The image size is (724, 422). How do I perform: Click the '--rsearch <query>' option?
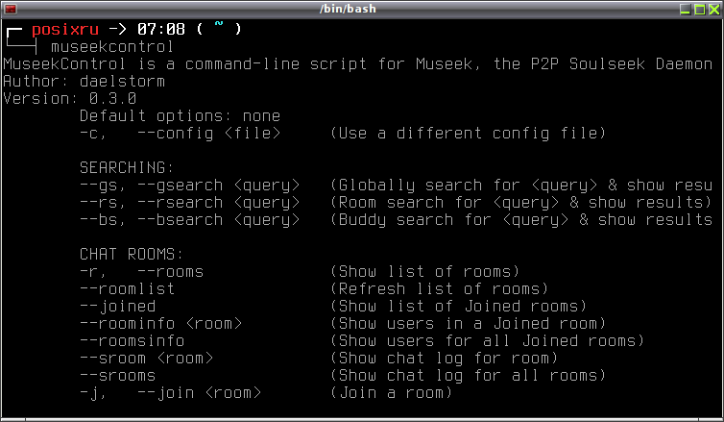point(219,203)
